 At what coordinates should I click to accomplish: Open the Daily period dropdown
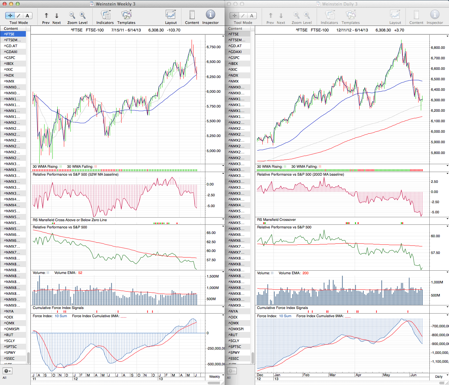click(439, 376)
